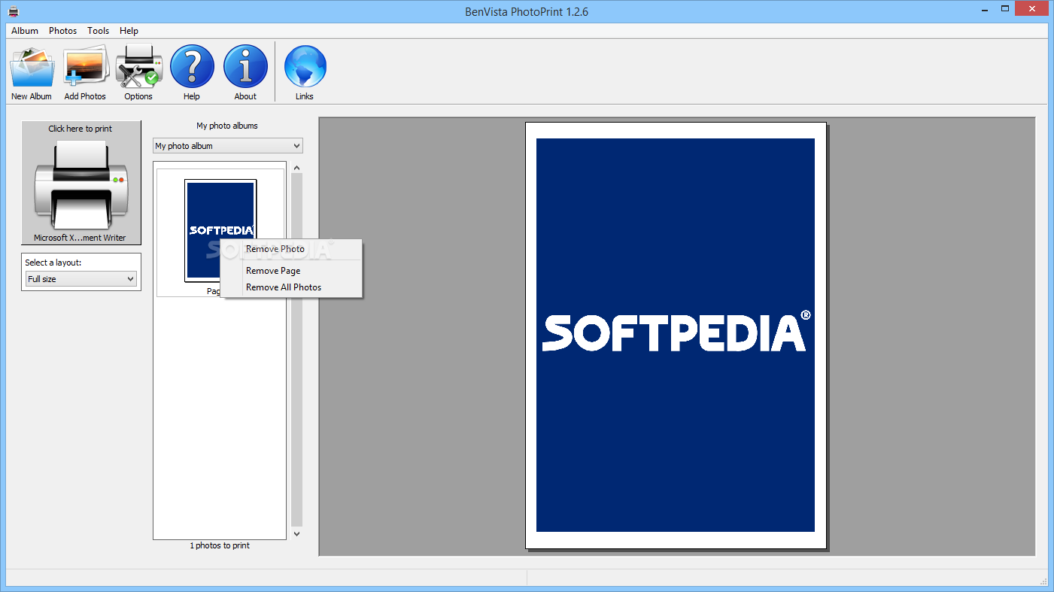
Task: Open the Tools menu
Action: [98, 31]
